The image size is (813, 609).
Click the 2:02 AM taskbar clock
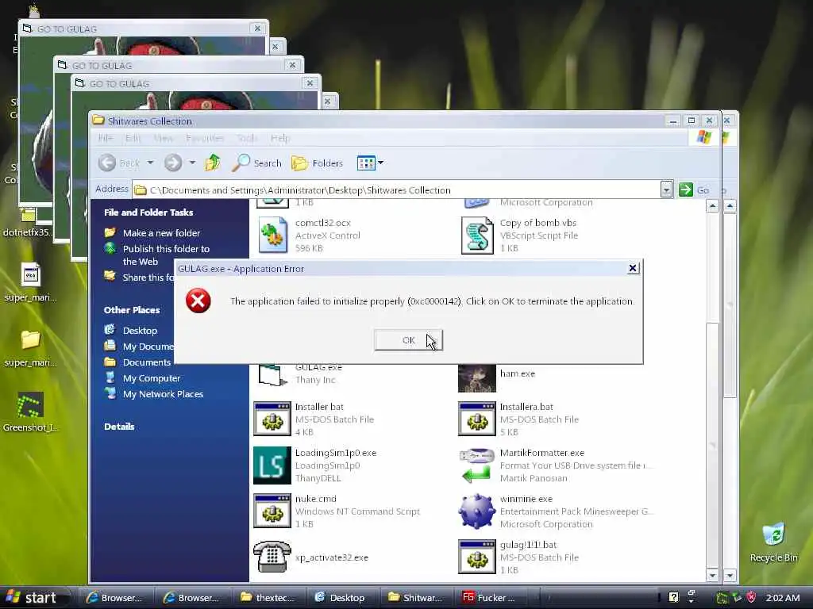[782, 598]
